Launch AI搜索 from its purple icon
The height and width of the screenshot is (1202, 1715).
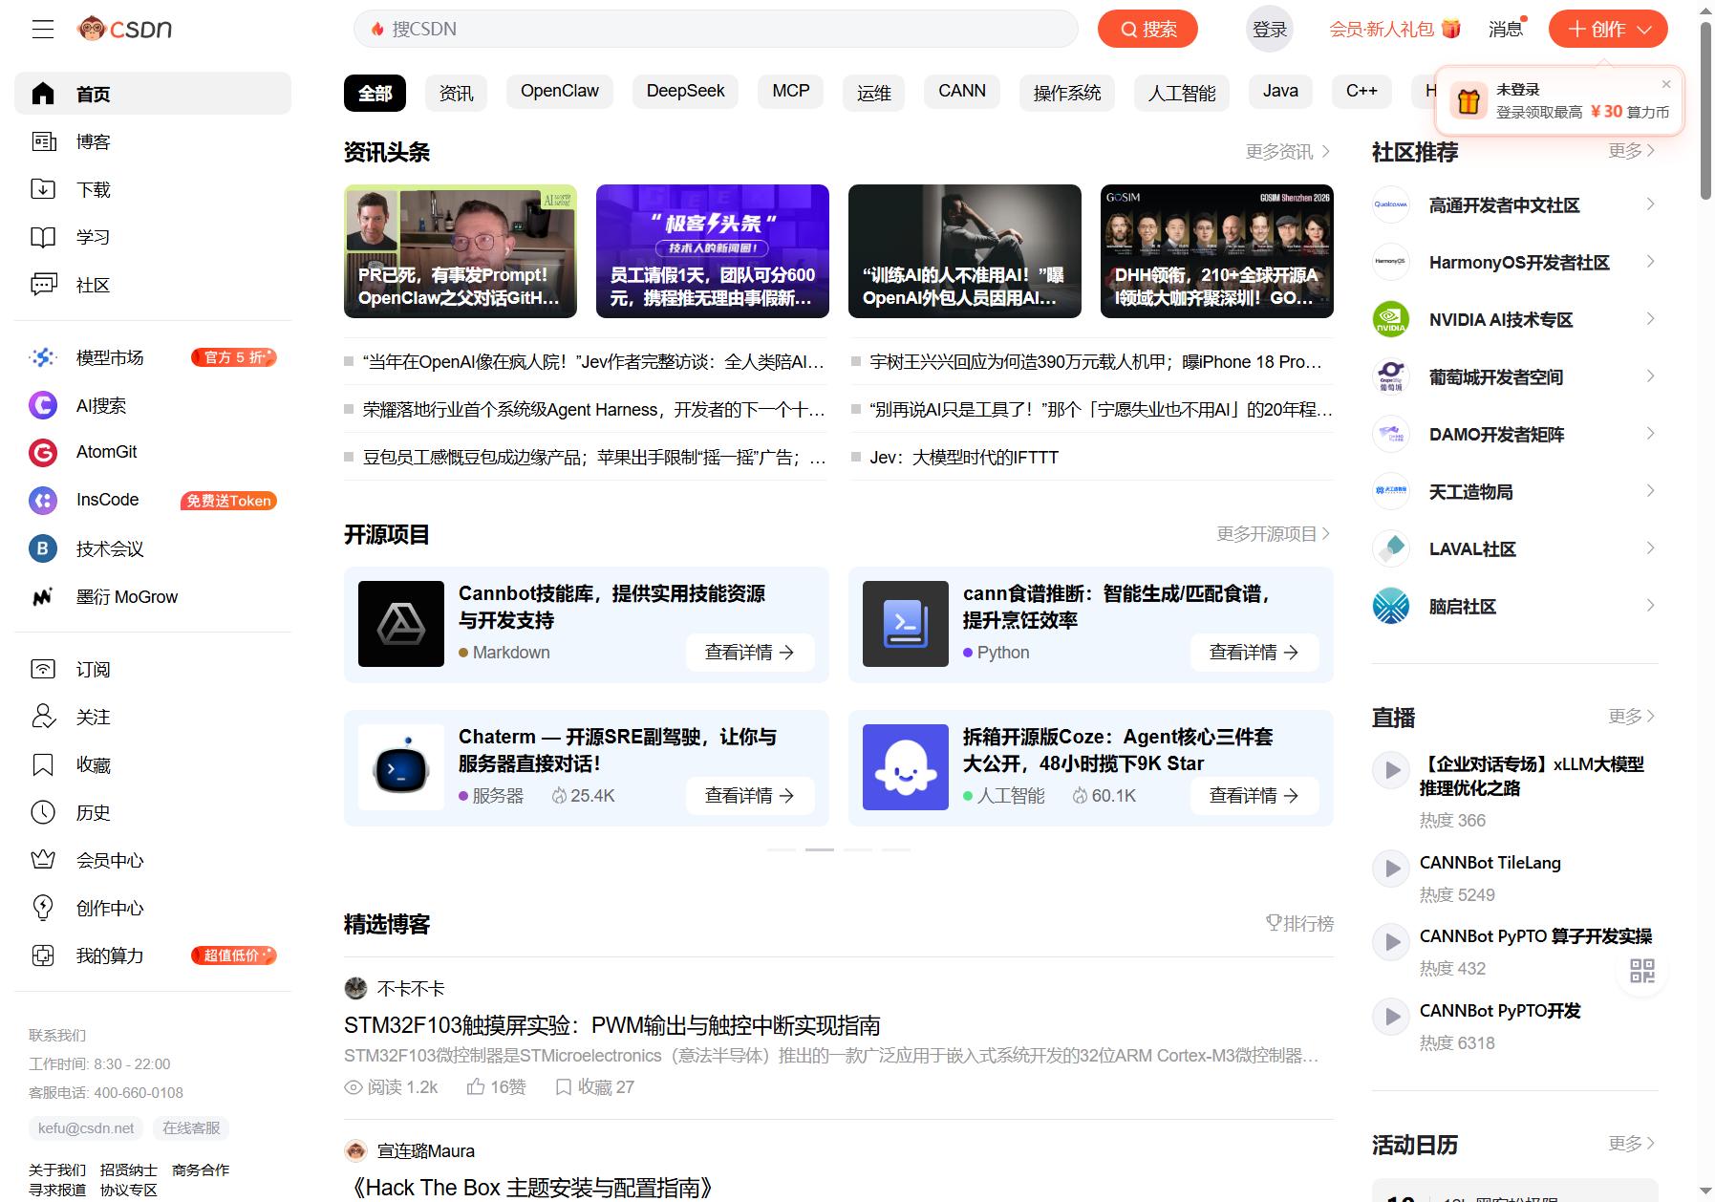pyautogui.click(x=43, y=405)
